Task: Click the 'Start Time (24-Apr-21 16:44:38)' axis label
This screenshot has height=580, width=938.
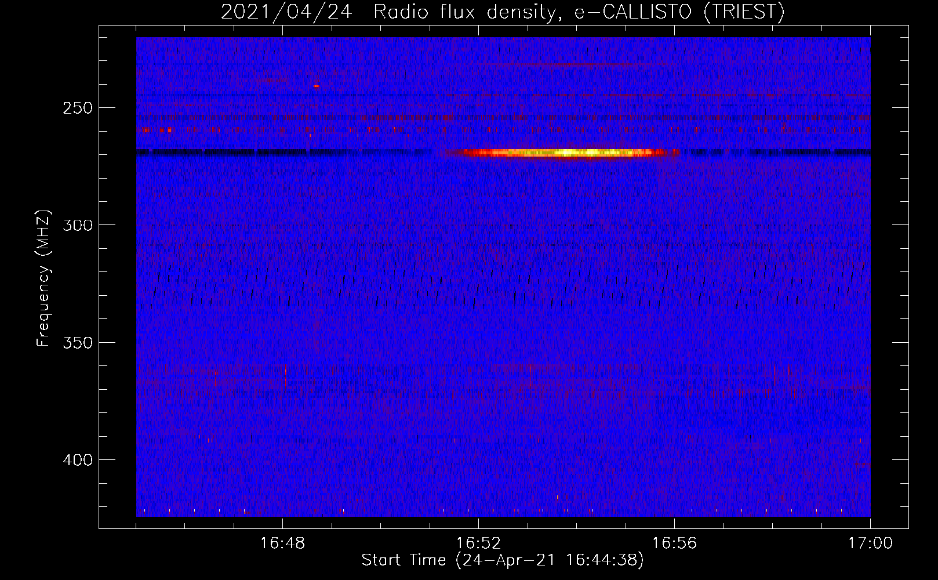Action: point(503,560)
